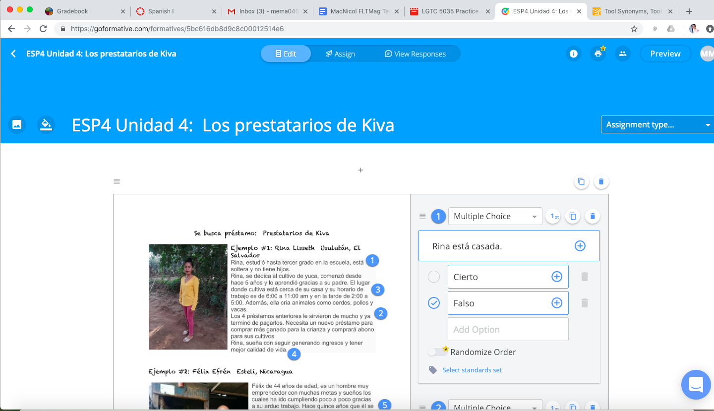
Task: Click the print formative icon
Action: click(598, 54)
